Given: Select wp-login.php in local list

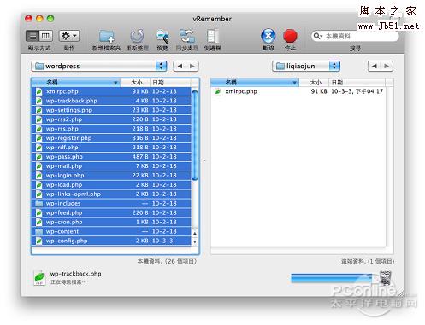Looking at the screenshot, I should [x=111, y=176].
